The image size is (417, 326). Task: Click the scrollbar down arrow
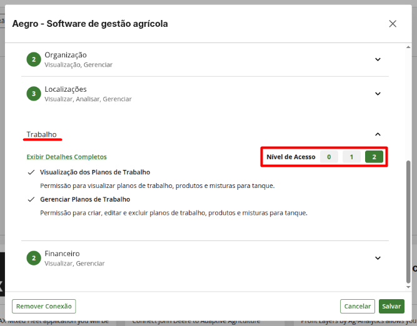[408, 287]
